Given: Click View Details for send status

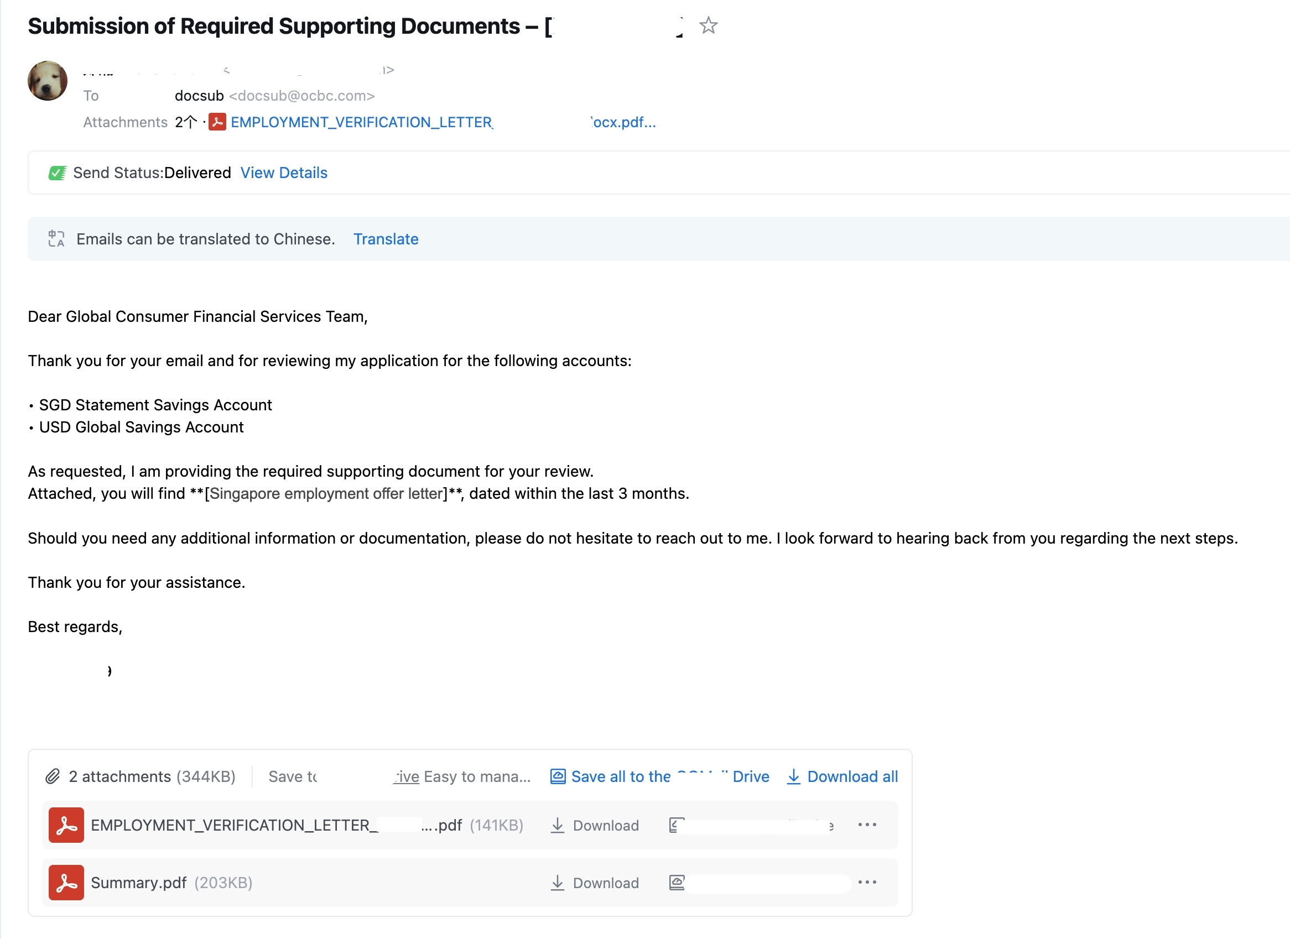Looking at the screenshot, I should [284, 173].
